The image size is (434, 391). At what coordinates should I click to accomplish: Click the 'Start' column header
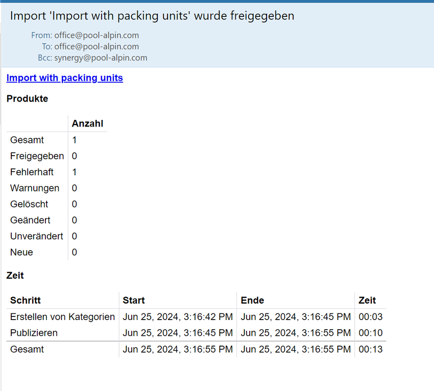click(134, 301)
